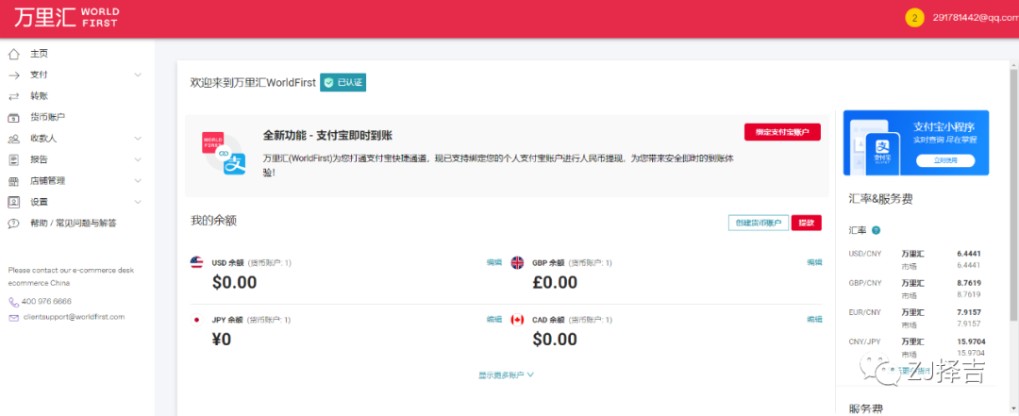This screenshot has height=416, width=1019.
Task: Click the UK flag icon for GBP balance
Action: [517, 262]
